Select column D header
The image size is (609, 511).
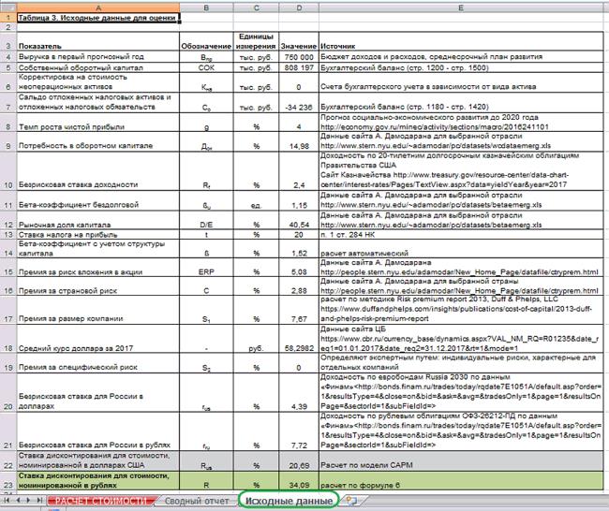tap(299, 7)
